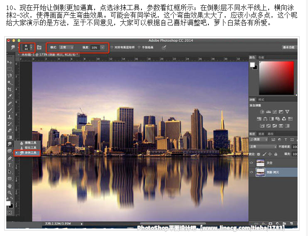
Task: Select the Move tool
Action: (10, 62)
